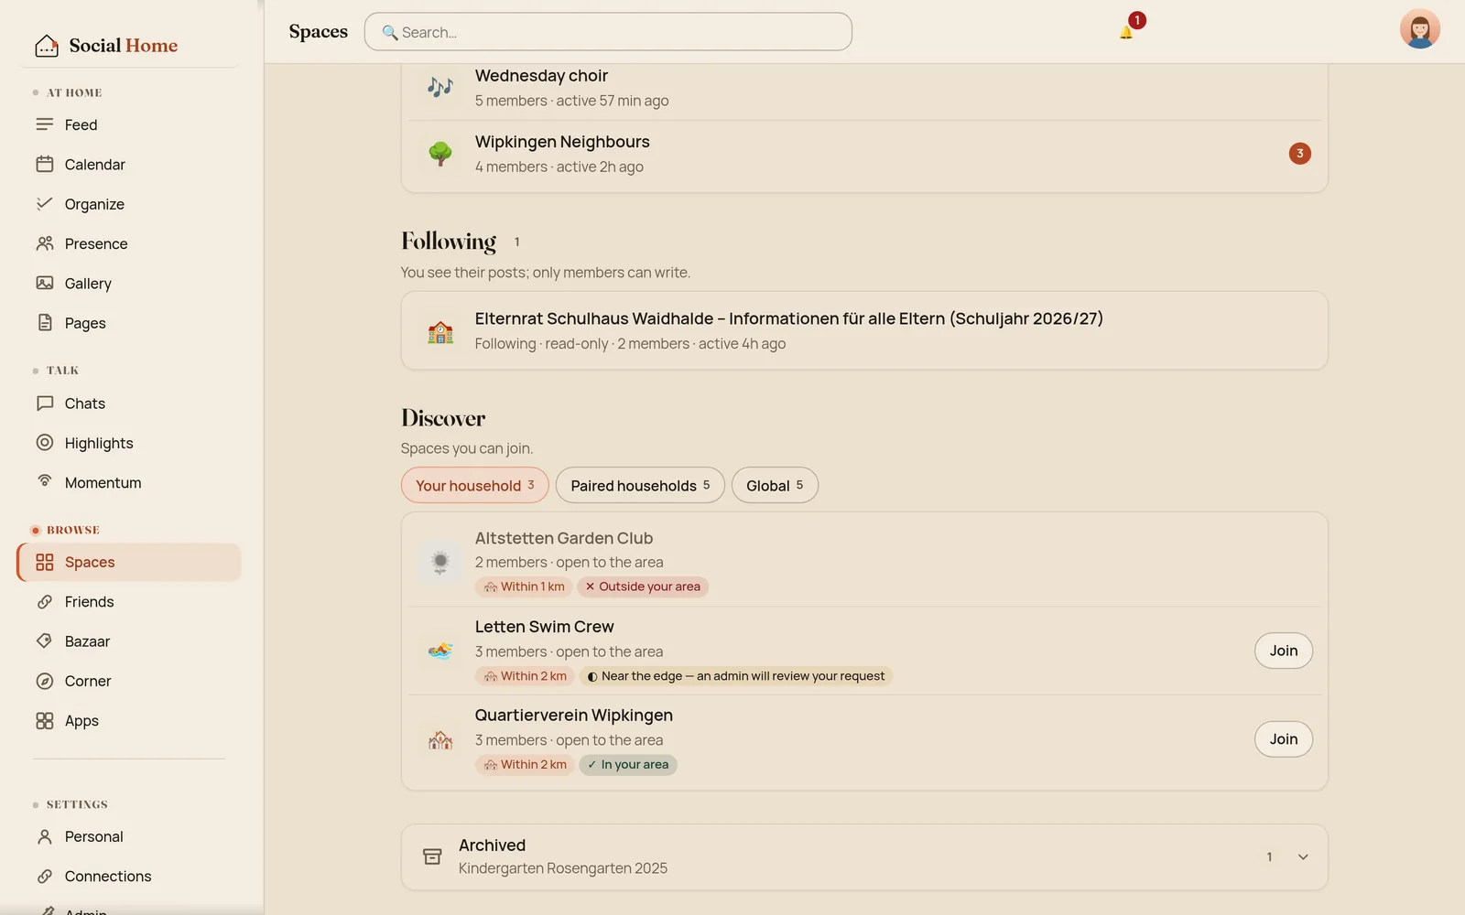Viewport: 1465px width, 915px height.
Task: Click the Wipkingen Neighbours tree icon
Action: pyautogui.click(x=440, y=153)
